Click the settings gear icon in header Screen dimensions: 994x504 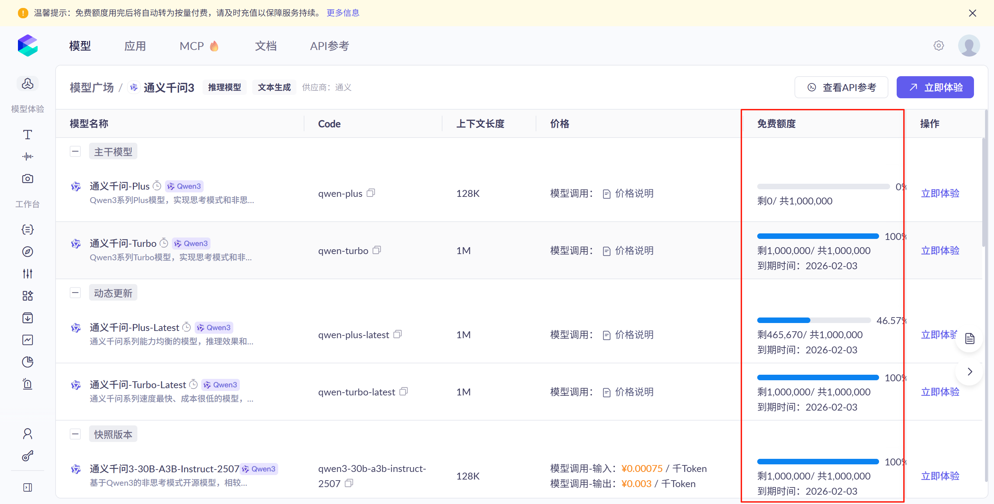pos(938,46)
